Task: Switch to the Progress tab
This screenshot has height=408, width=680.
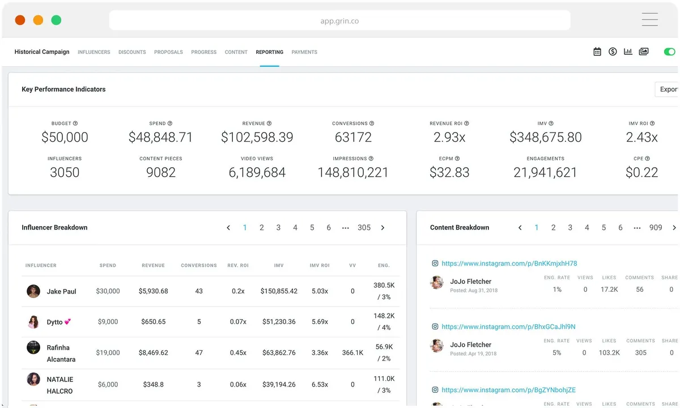Action: [x=204, y=52]
